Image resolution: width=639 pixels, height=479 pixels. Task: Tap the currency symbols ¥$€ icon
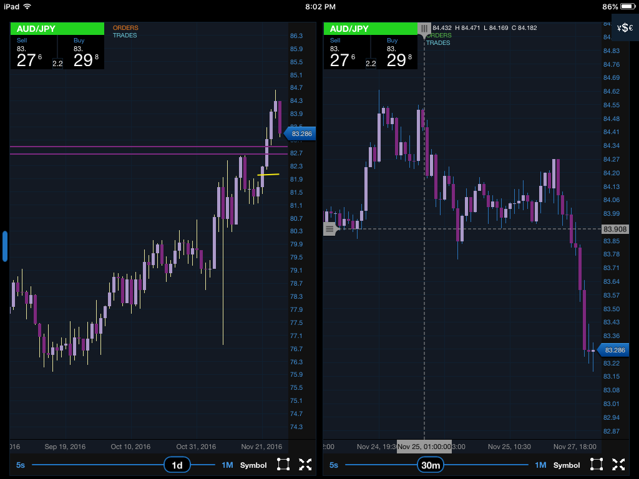[x=625, y=27]
